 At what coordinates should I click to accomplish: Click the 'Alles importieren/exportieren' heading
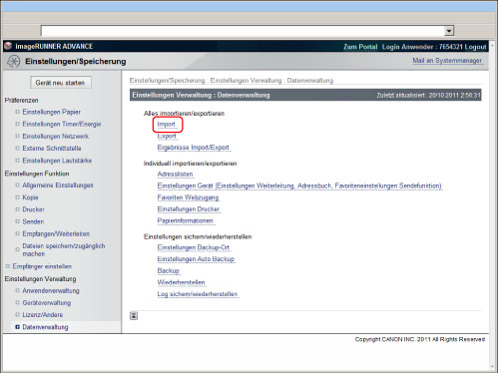click(184, 114)
